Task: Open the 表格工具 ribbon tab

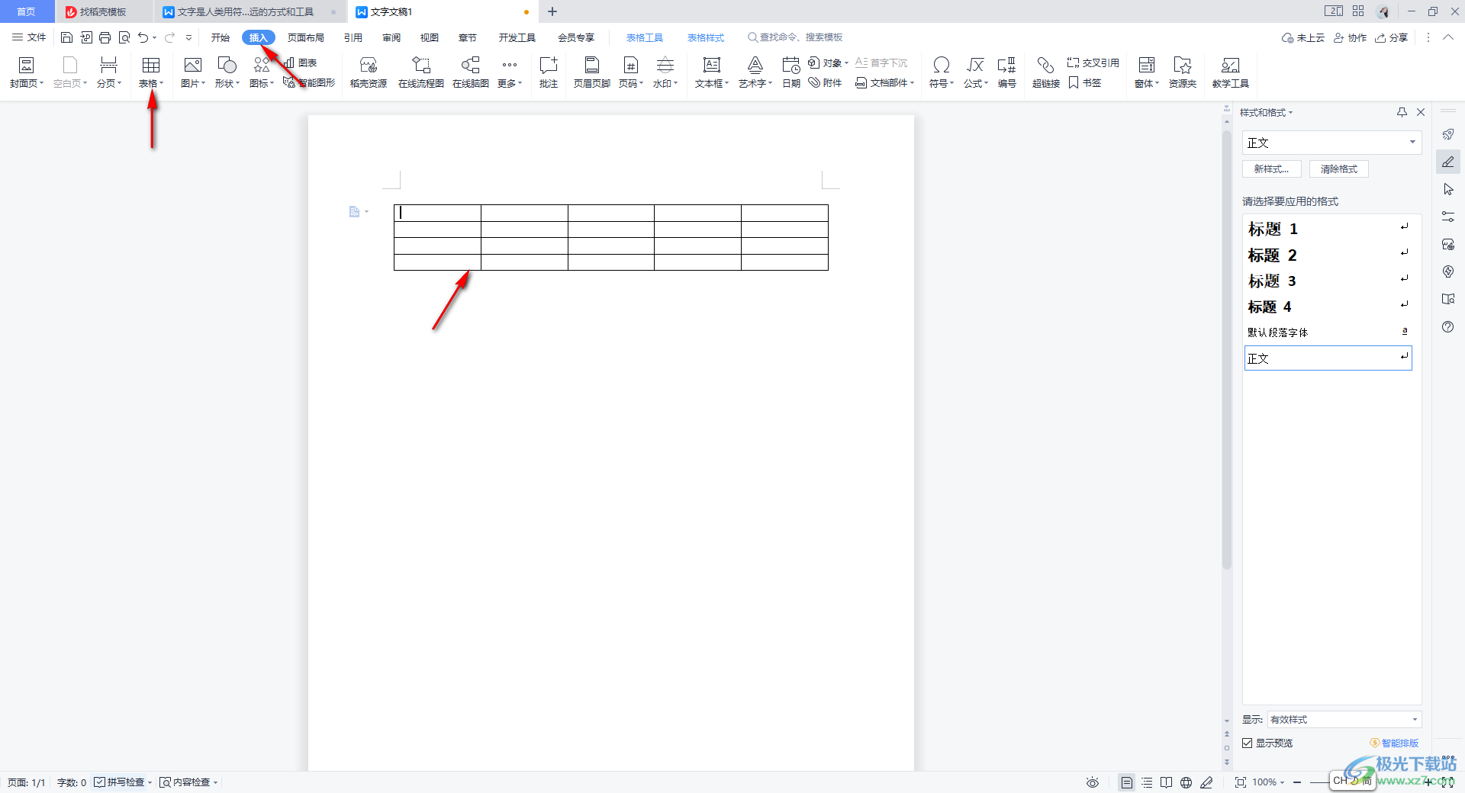Action: [x=645, y=37]
